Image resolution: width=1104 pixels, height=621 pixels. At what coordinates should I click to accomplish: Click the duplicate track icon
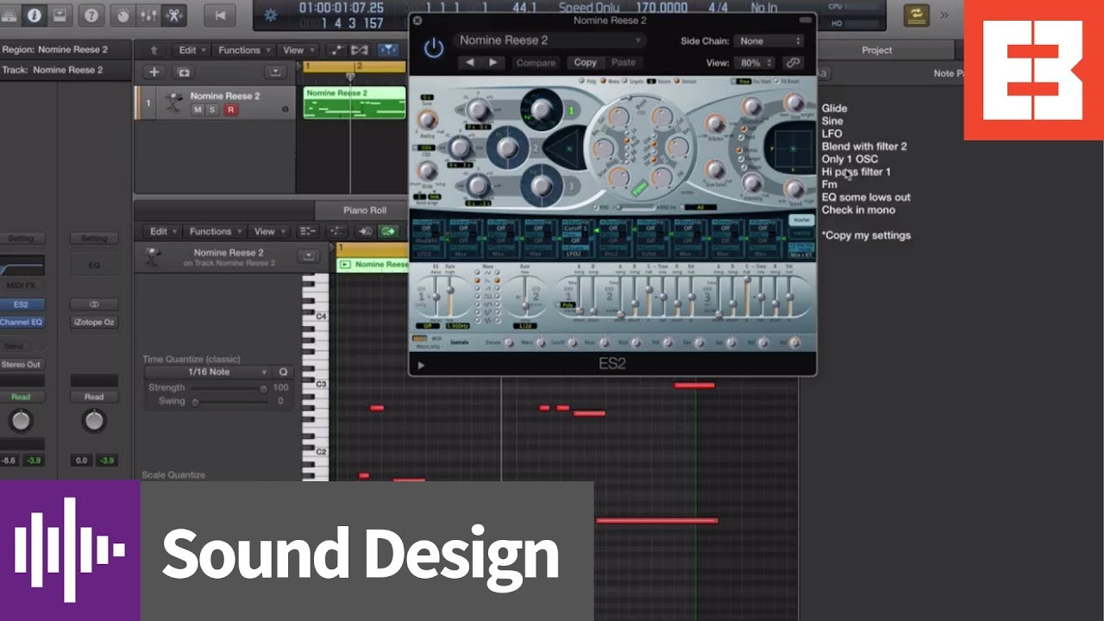click(183, 72)
